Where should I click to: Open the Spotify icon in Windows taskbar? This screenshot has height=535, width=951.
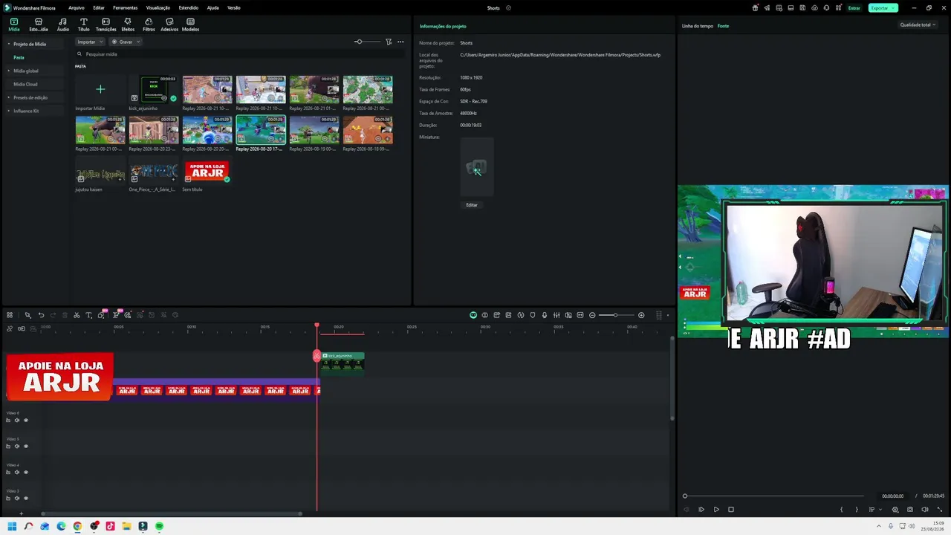pyautogui.click(x=159, y=526)
